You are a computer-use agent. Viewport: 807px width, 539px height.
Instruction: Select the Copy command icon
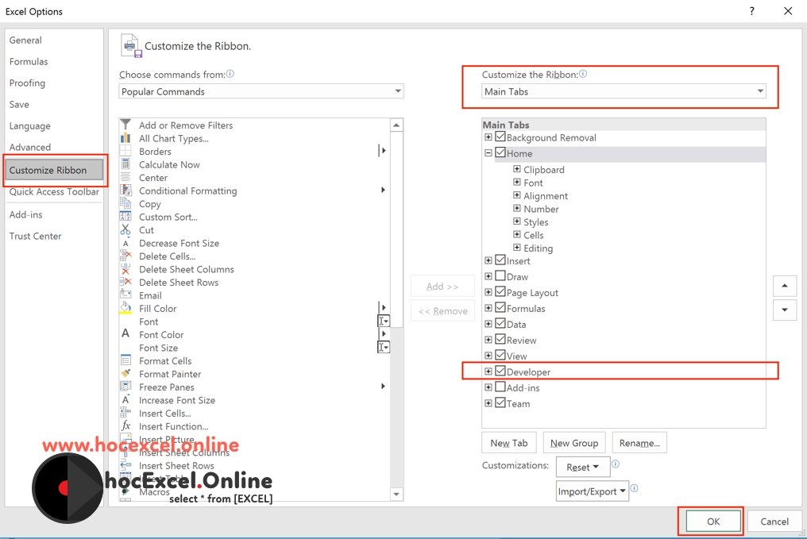(127, 204)
